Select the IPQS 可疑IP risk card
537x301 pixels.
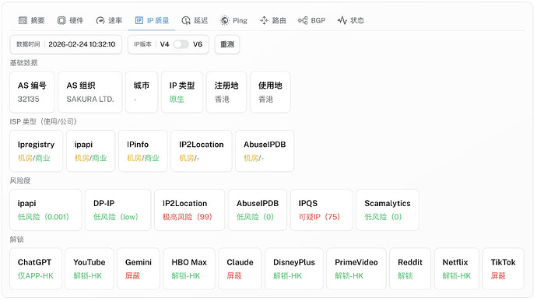point(321,210)
